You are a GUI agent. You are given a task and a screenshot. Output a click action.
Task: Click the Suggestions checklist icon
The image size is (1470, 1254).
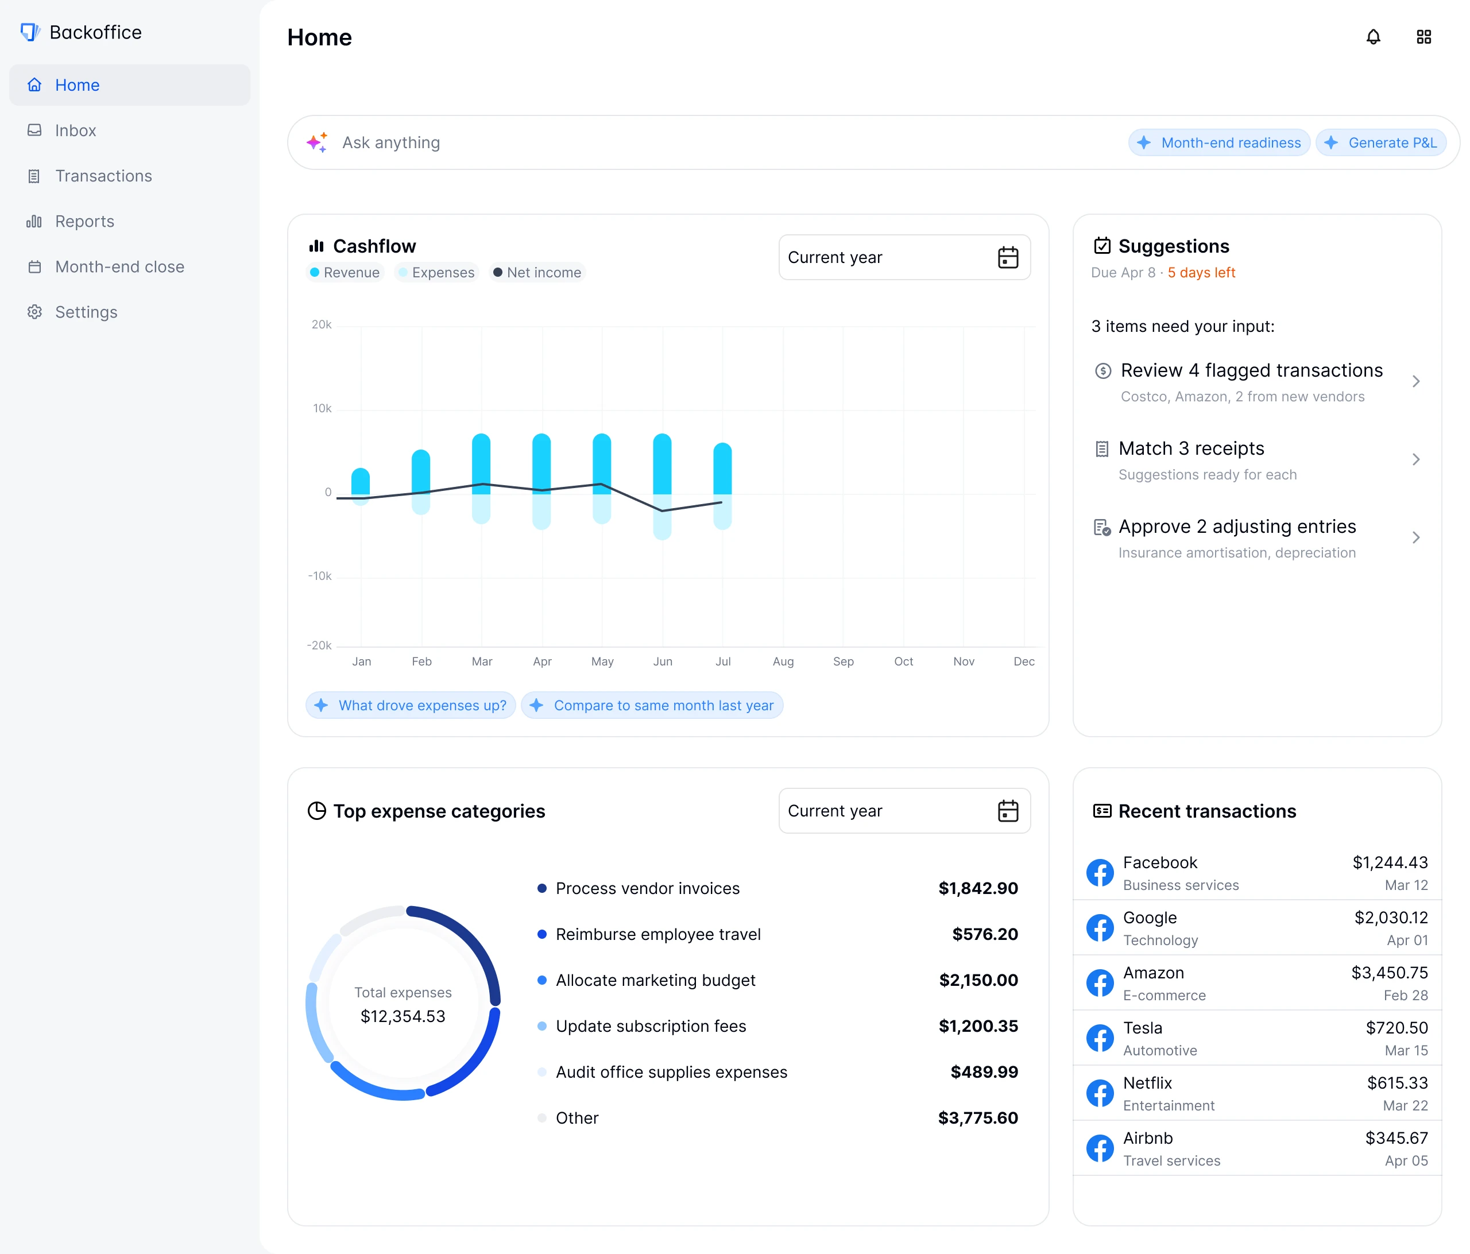tap(1102, 246)
